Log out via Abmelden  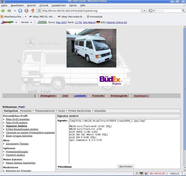tap(100, 111)
